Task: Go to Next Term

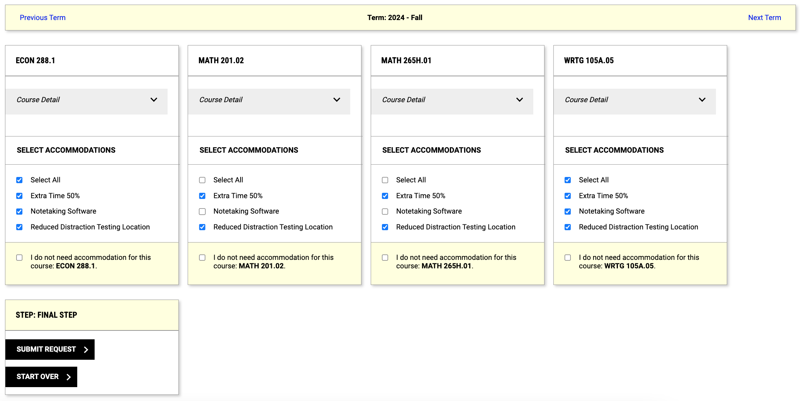Action: 764,17
